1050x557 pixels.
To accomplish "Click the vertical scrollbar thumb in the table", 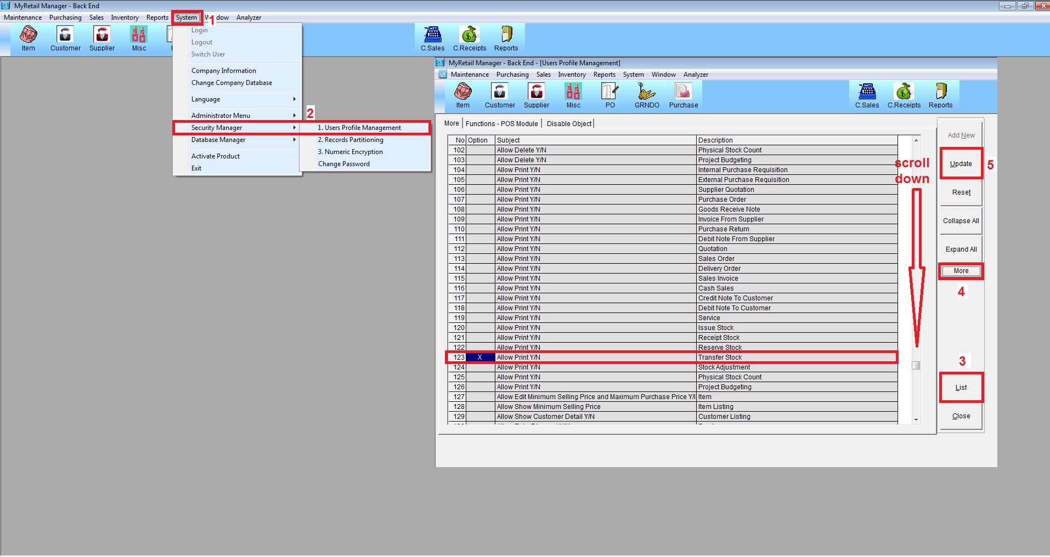I will [916, 366].
